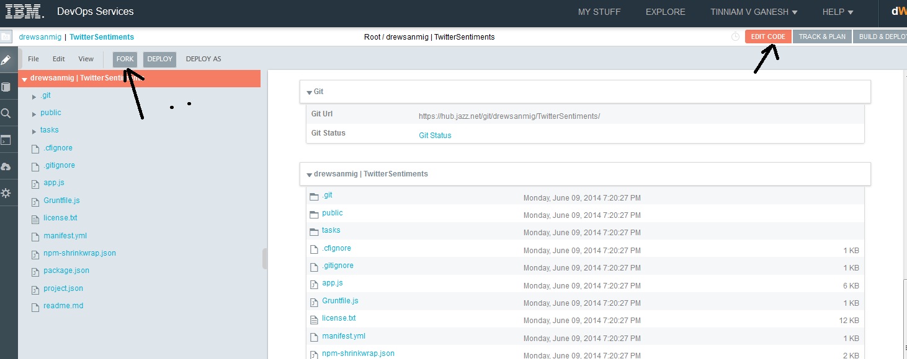Open the File menu
907x359 pixels.
[x=34, y=59]
